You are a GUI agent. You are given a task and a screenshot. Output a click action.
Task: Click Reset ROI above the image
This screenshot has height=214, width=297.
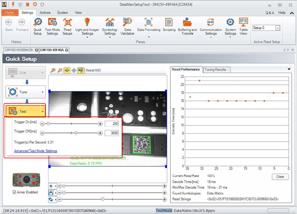(x=93, y=70)
